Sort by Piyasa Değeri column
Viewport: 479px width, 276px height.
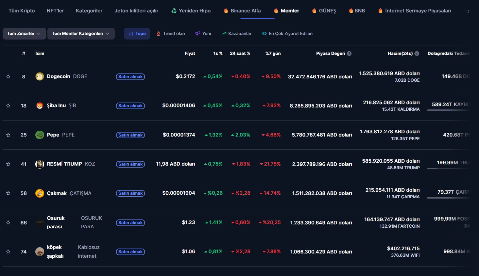pos(331,54)
